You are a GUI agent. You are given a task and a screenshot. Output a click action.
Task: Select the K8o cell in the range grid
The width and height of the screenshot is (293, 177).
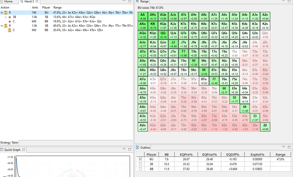pos(153,72)
